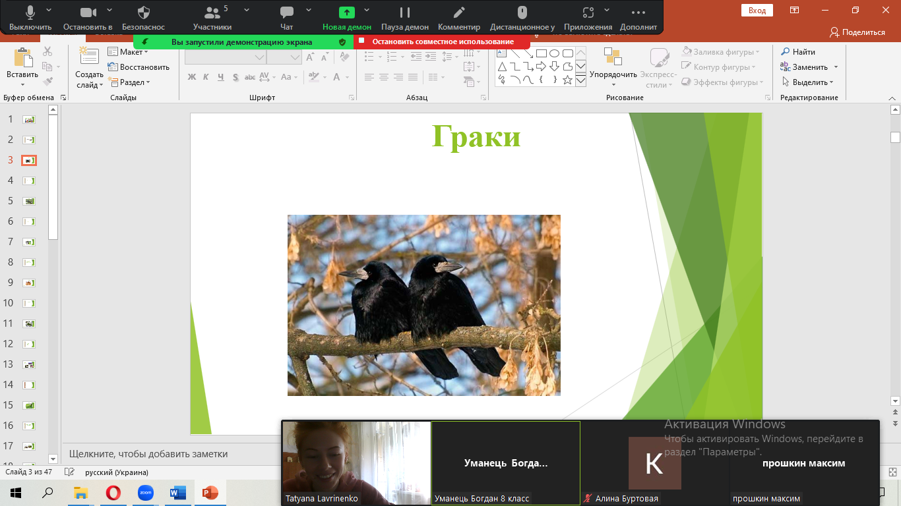Click Остановить совместное использование button

pyautogui.click(x=442, y=42)
